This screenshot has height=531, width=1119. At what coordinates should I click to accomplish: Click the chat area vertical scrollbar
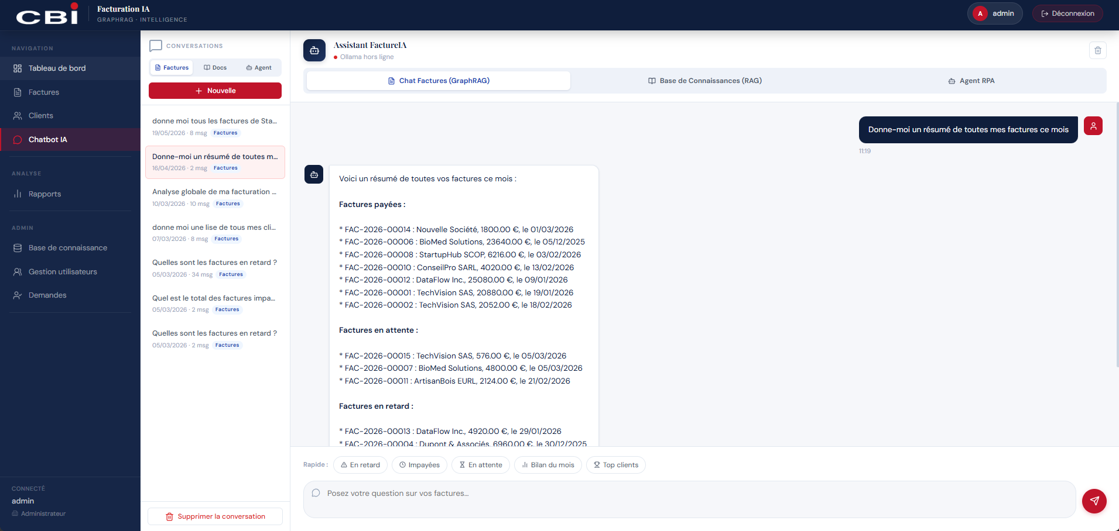point(1117,234)
